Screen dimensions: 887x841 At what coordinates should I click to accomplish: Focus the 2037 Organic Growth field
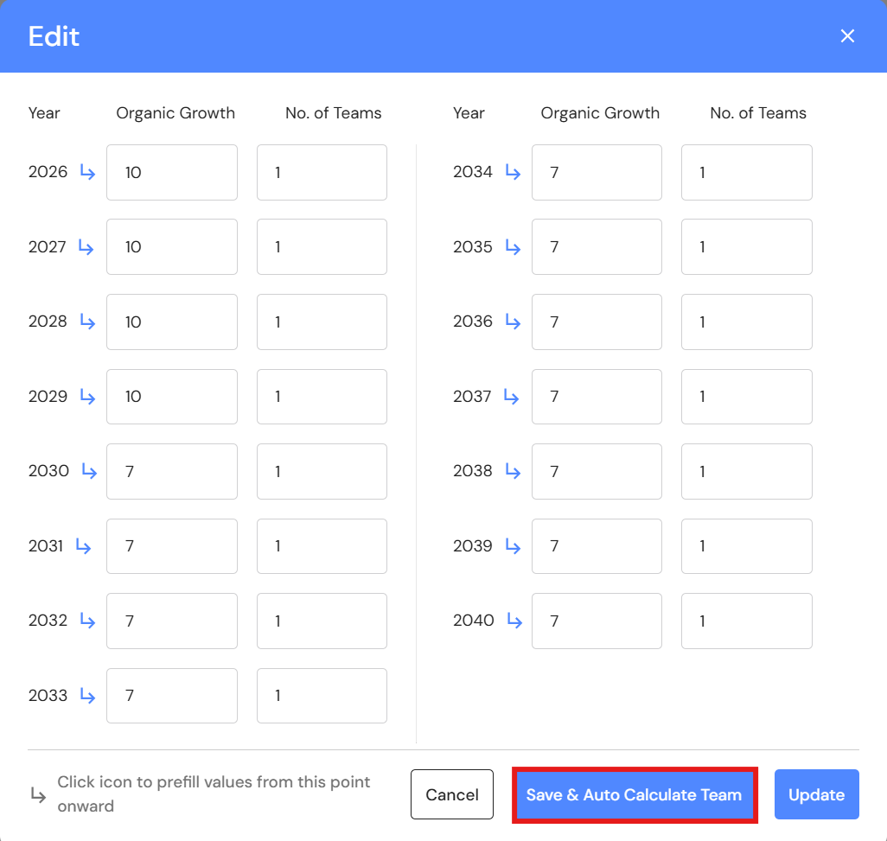[x=597, y=397]
